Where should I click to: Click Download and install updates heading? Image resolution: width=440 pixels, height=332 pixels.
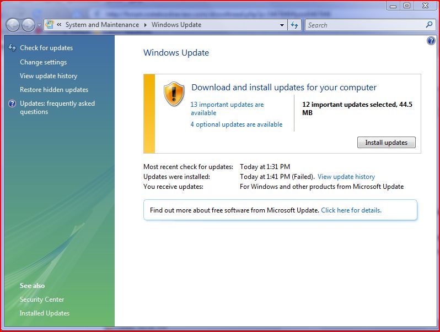click(284, 88)
